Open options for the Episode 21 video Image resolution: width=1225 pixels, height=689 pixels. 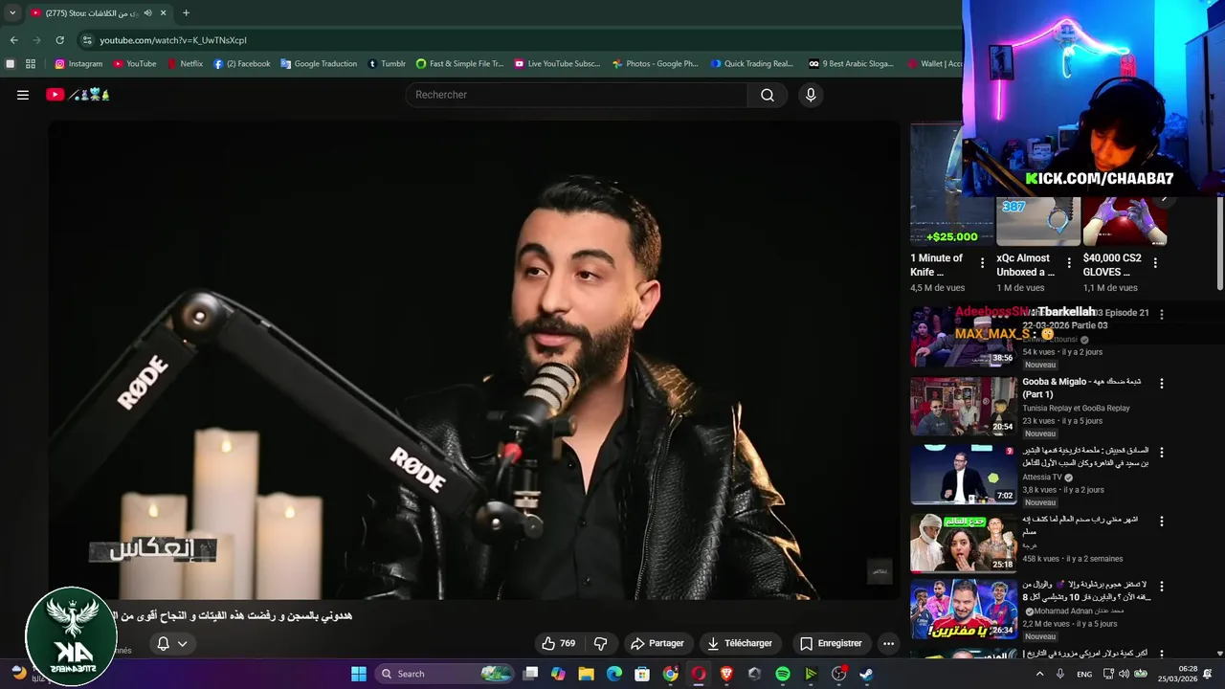[1162, 314]
